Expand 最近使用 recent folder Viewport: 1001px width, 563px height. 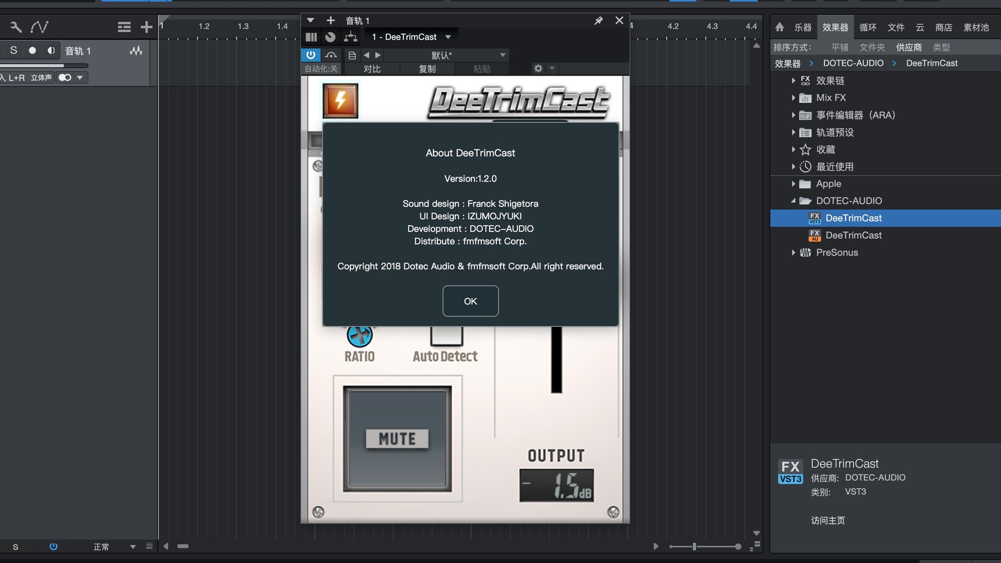point(793,167)
